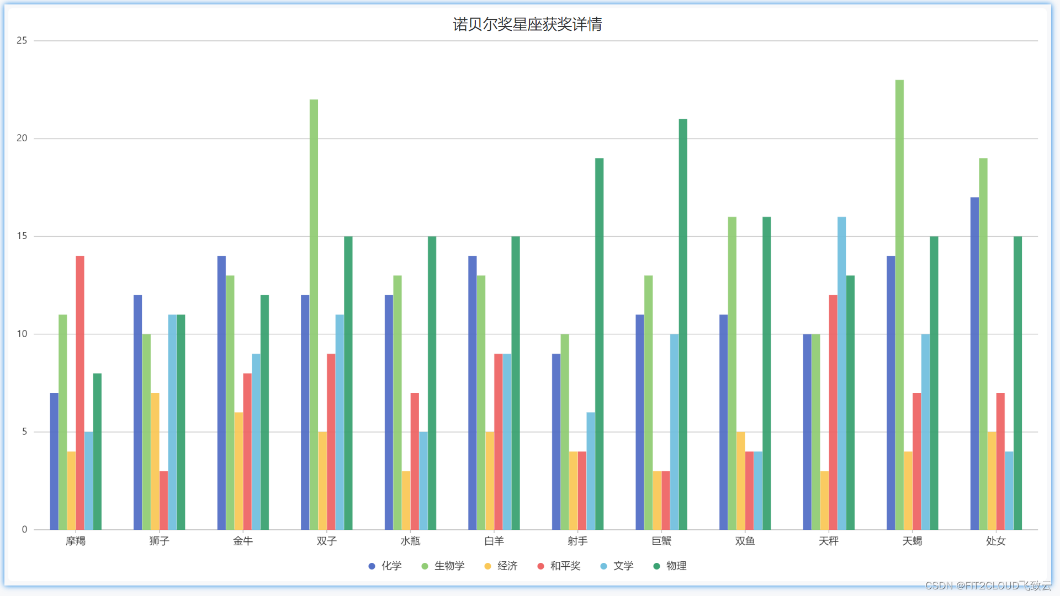
Task: Click the 生物学 bar for 双子
Action: click(314, 315)
